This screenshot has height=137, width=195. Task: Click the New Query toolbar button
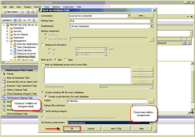tap(10, 12)
